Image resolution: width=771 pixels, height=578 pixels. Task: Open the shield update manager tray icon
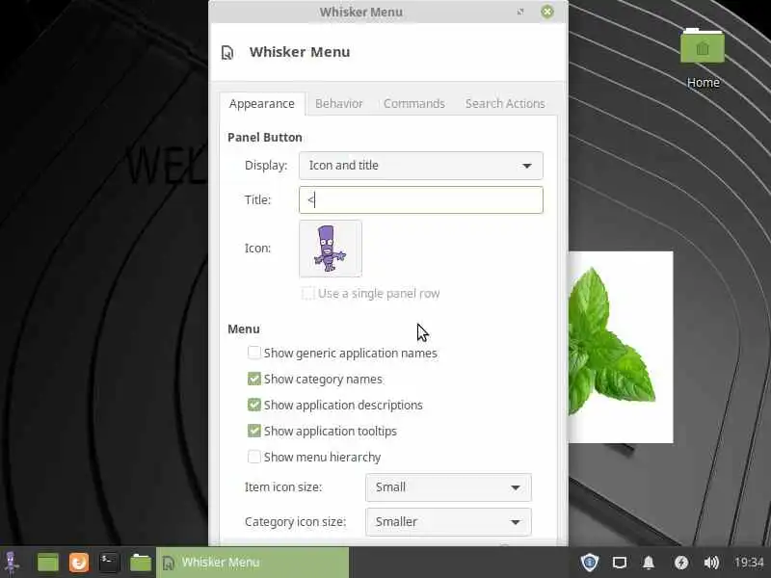tap(589, 563)
